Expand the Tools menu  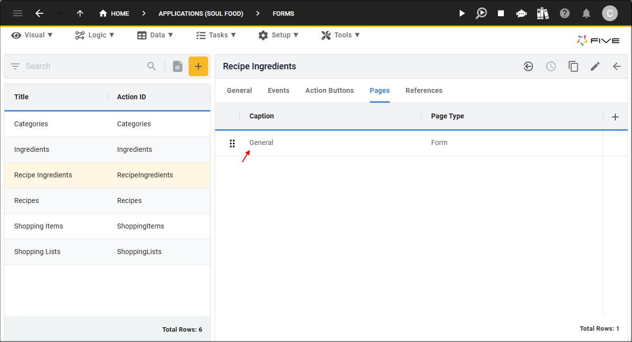341,35
